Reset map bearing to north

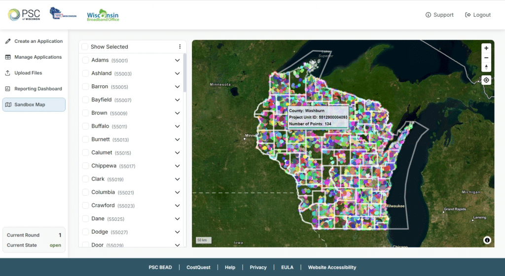pos(486,67)
